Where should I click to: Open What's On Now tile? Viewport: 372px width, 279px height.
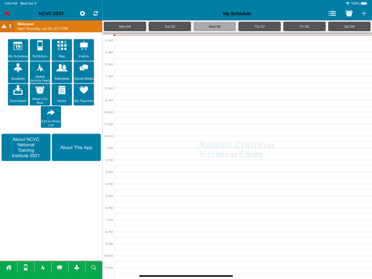(40, 95)
